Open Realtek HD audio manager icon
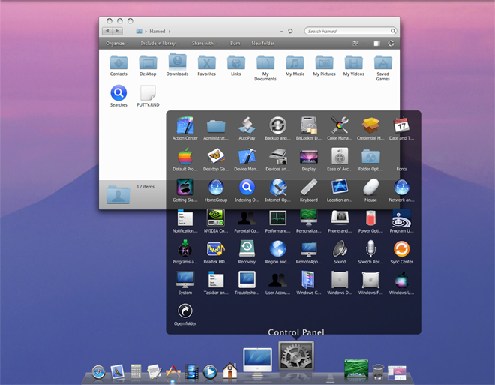495x385 pixels. tap(216, 248)
